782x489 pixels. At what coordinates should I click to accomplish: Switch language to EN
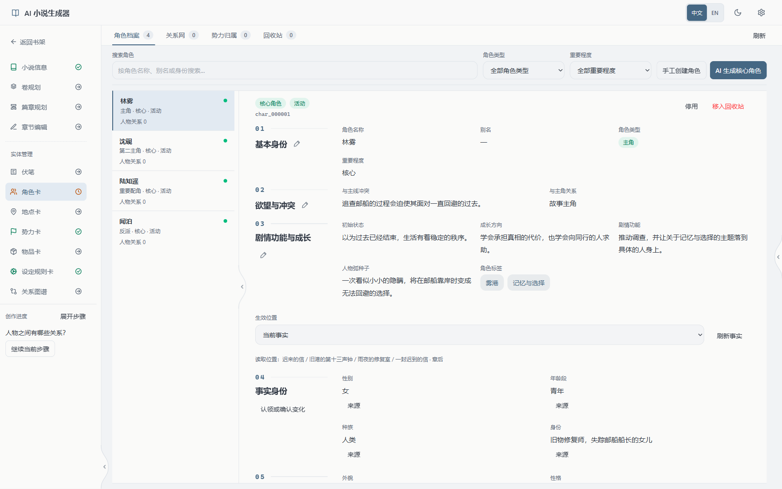(x=715, y=13)
